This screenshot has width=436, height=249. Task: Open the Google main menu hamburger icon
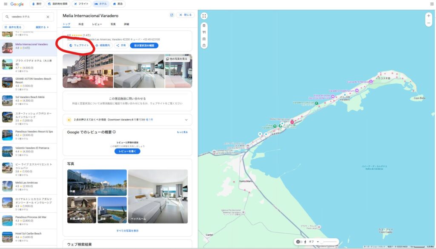click(x=6, y=4)
